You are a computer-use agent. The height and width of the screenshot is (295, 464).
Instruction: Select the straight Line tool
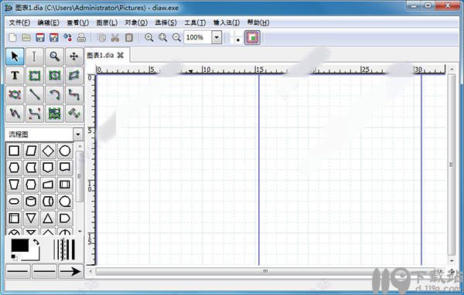coord(35,94)
